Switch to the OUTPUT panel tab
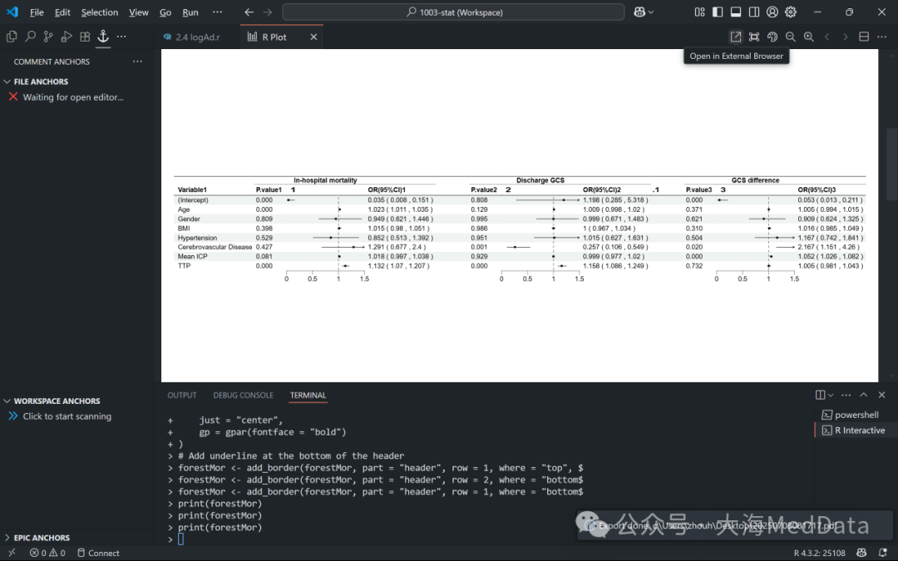The image size is (898, 561). tap(182, 395)
